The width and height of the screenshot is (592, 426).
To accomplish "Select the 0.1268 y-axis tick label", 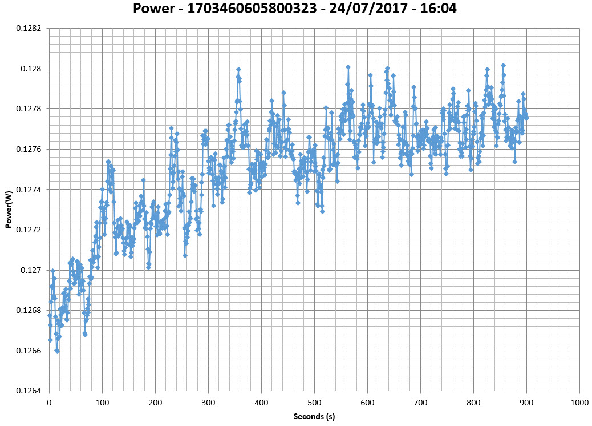I will pyautogui.click(x=30, y=311).
